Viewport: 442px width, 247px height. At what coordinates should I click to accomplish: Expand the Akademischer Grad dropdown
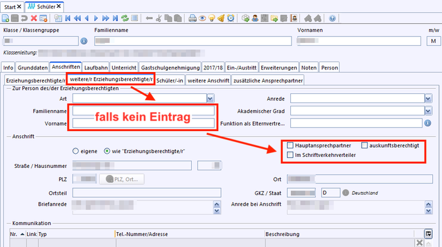tap(428, 111)
